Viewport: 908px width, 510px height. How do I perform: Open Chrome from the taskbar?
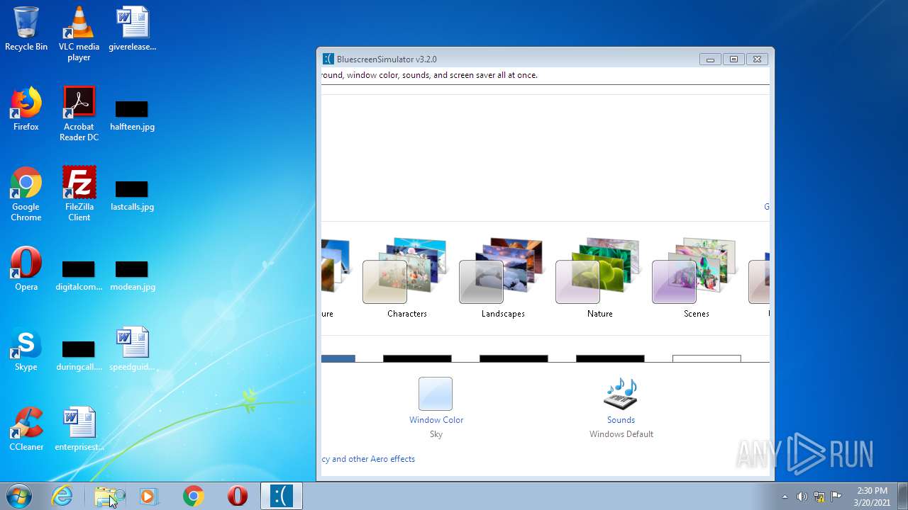[x=193, y=496]
